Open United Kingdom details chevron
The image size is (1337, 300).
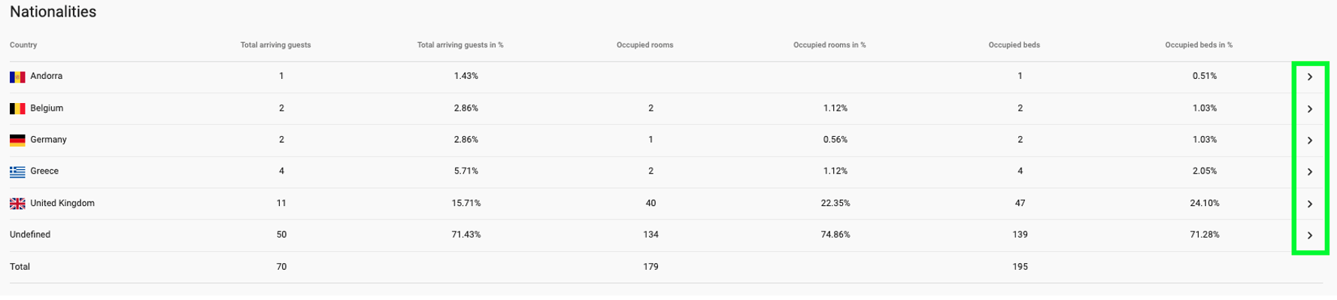click(1309, 204)
